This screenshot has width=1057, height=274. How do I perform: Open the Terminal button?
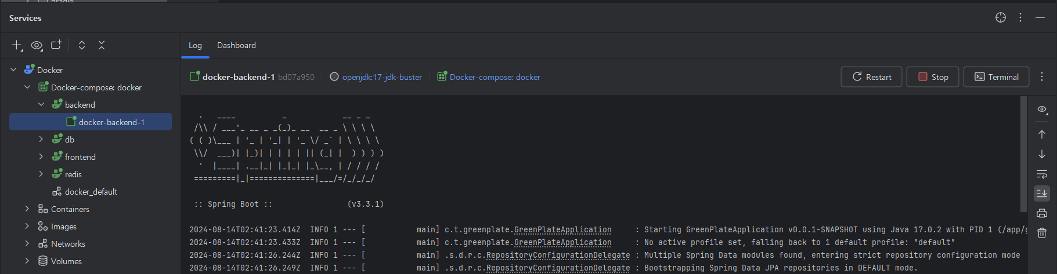pos(996,76)
